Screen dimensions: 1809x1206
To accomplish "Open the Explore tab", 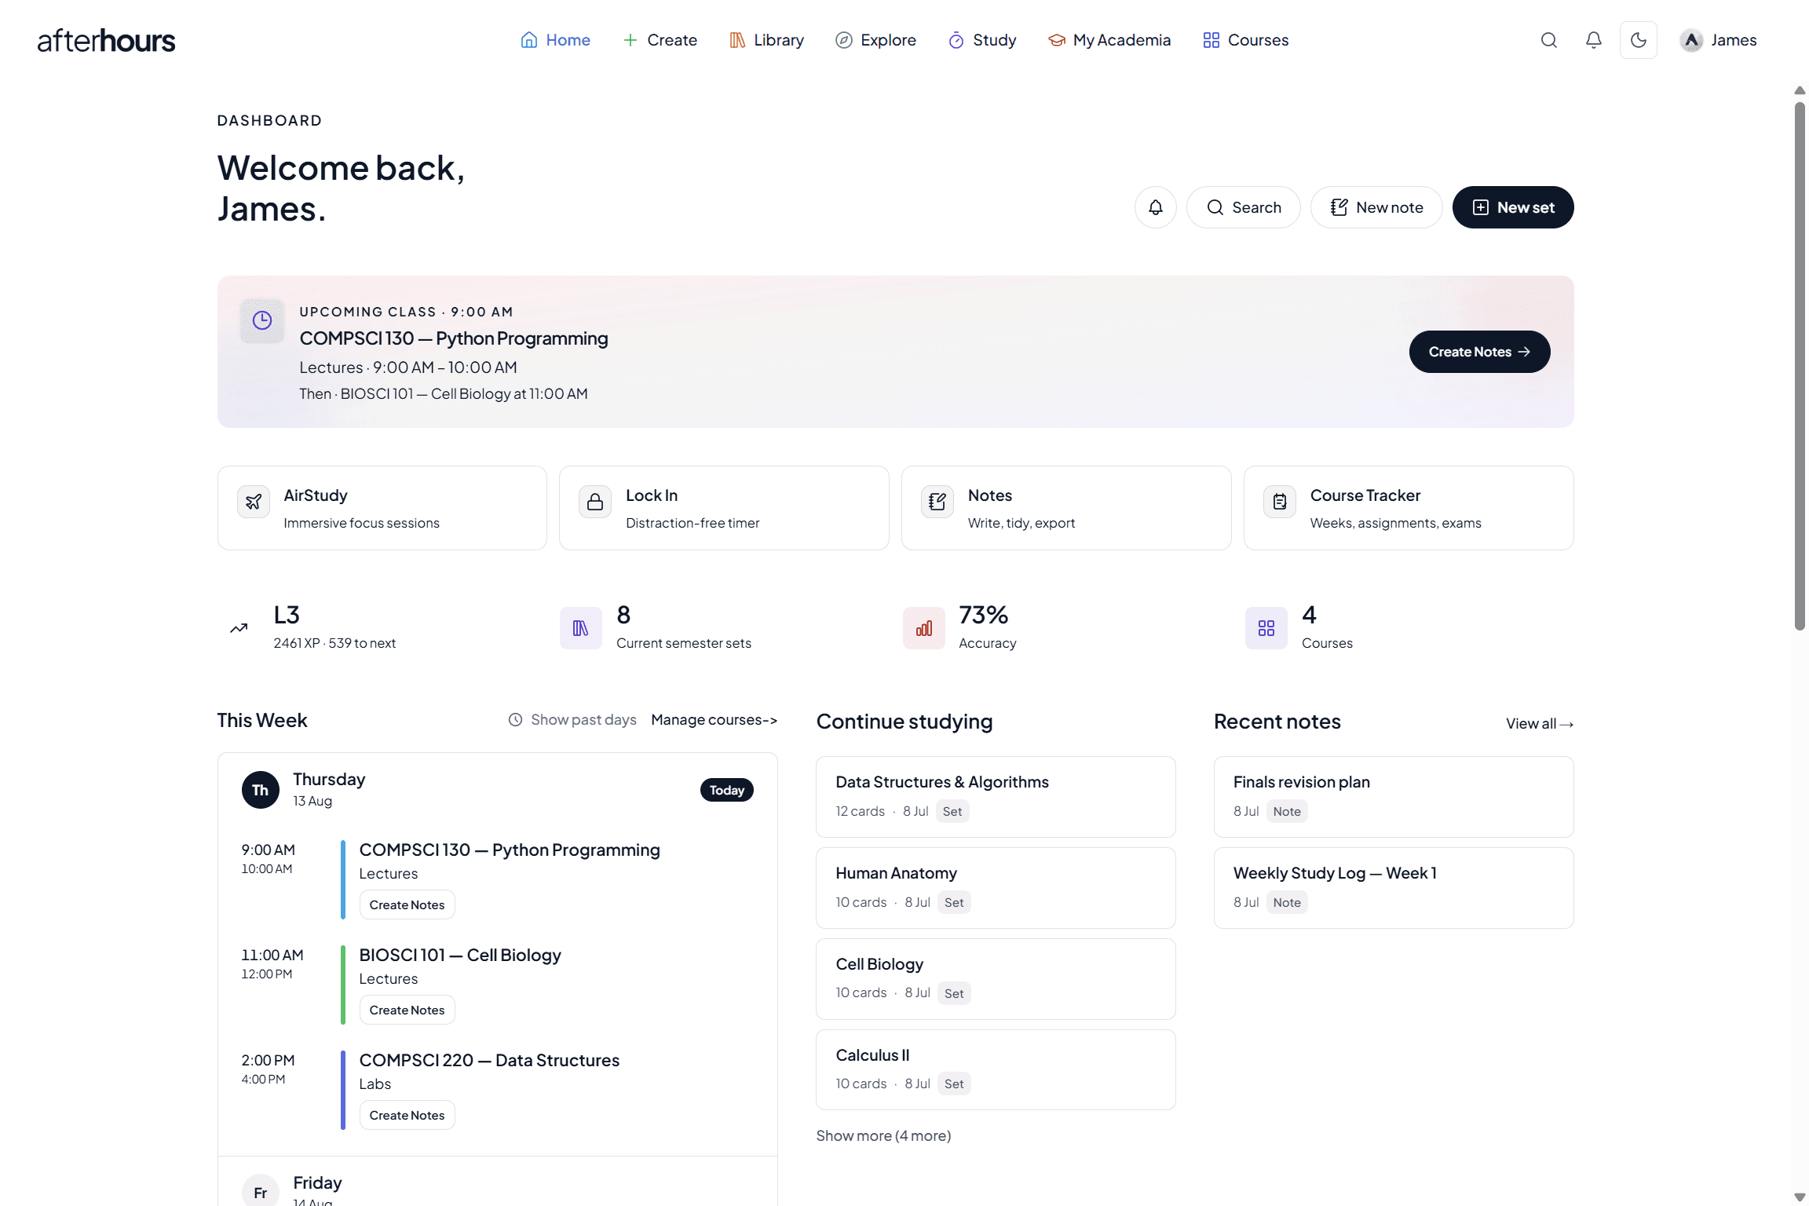I will click(875, 40).
